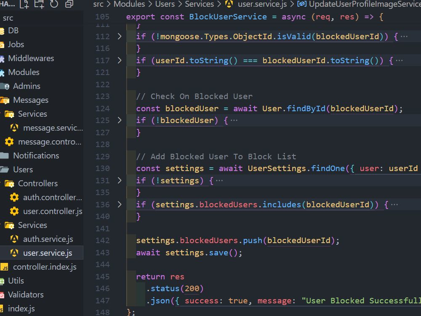Open message.service file in tree

(x=53, y=128)
